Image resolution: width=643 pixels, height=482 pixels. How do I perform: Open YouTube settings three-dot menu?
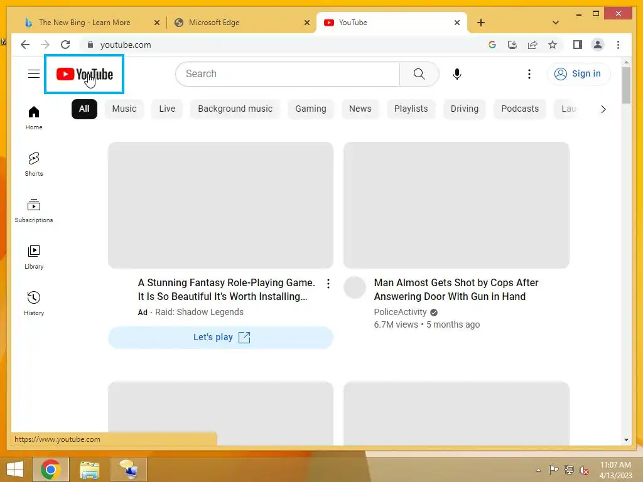coord(529,74)
